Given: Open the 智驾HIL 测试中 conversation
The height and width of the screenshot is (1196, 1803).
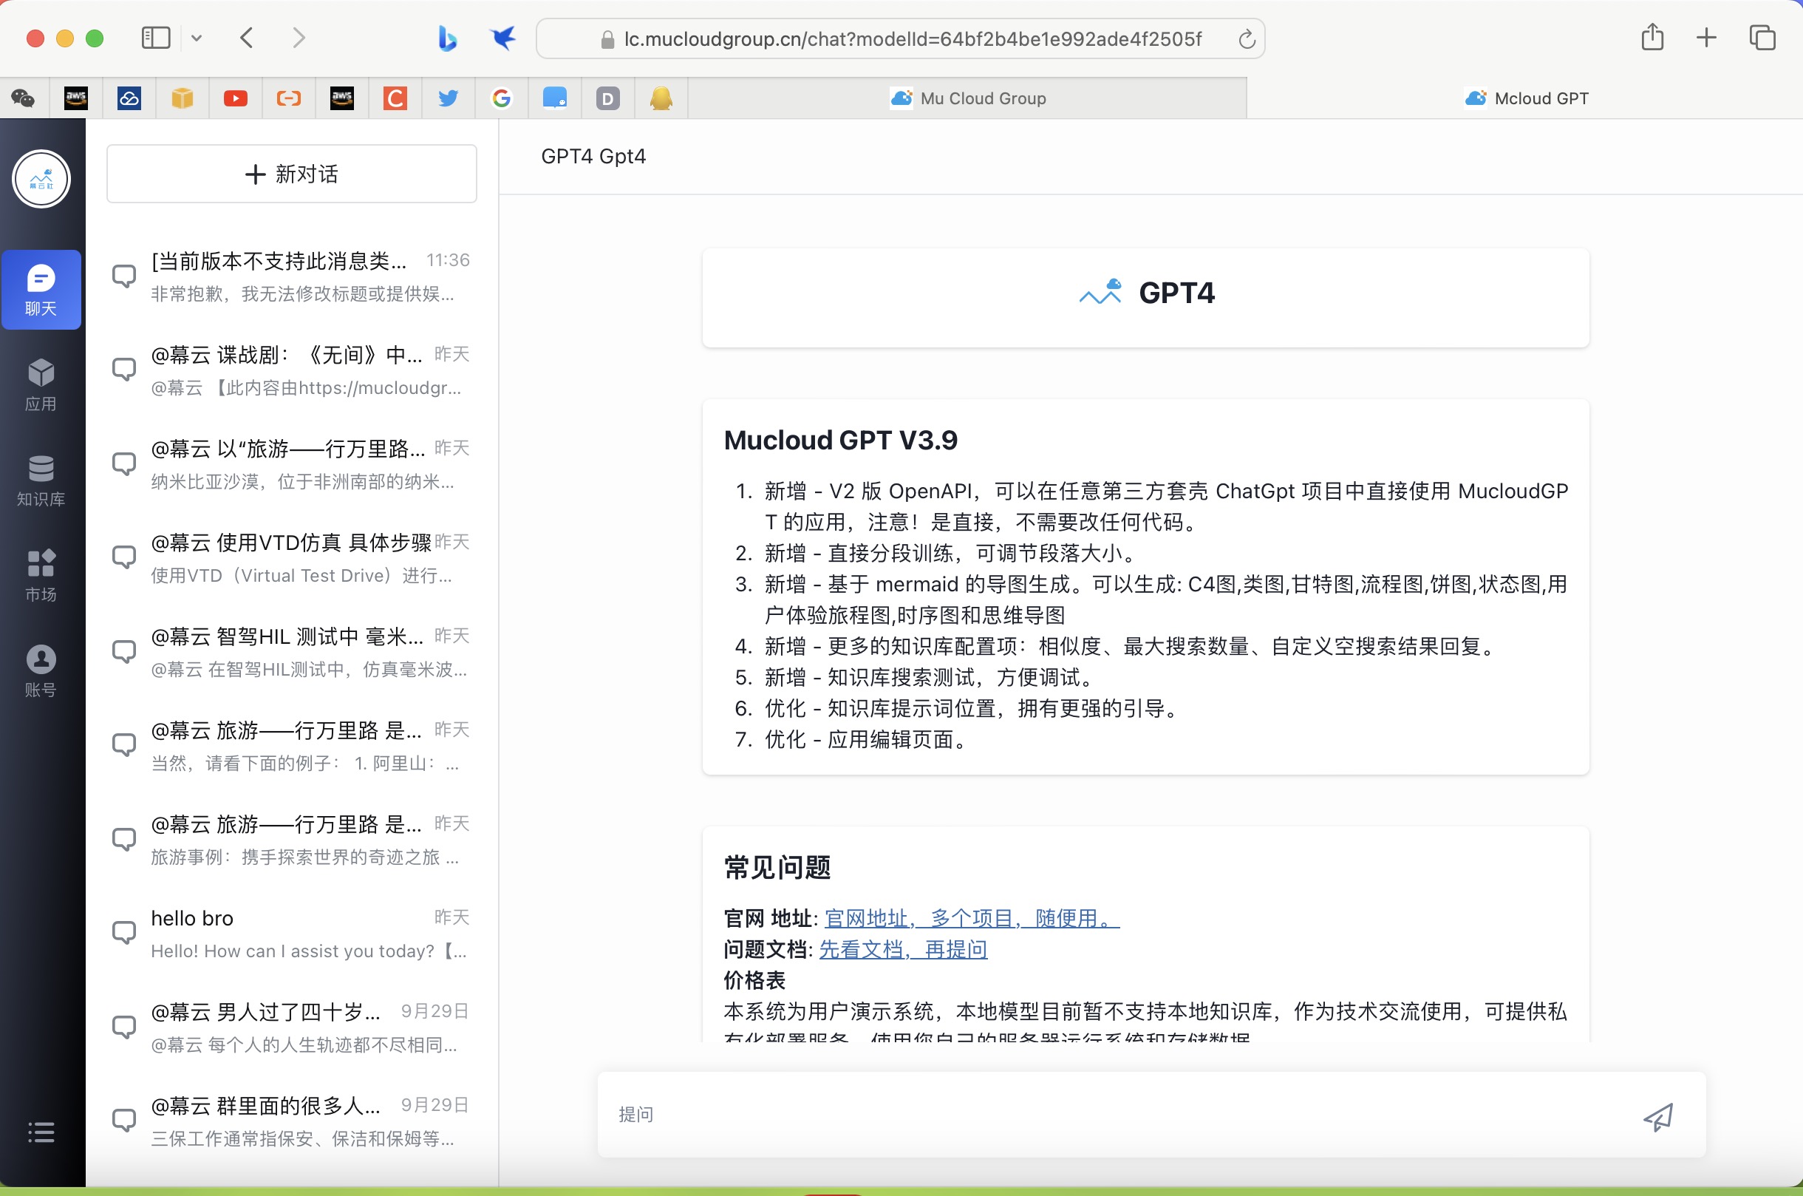Looking at the screenshot, I should tap(292, 652).
